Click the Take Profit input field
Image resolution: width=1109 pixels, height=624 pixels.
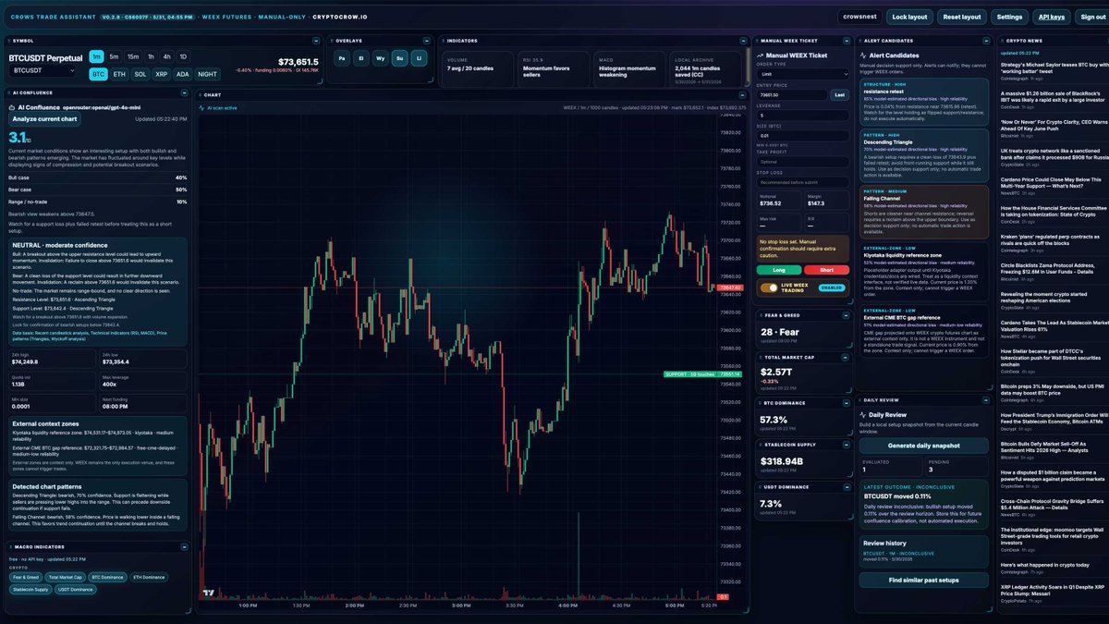[802, 160]
